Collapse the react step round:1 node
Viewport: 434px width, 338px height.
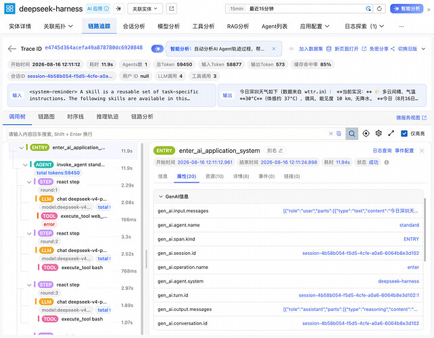[x=29, y=182]
